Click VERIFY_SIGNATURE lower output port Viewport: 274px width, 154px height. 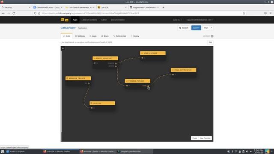tap(116, 66)
